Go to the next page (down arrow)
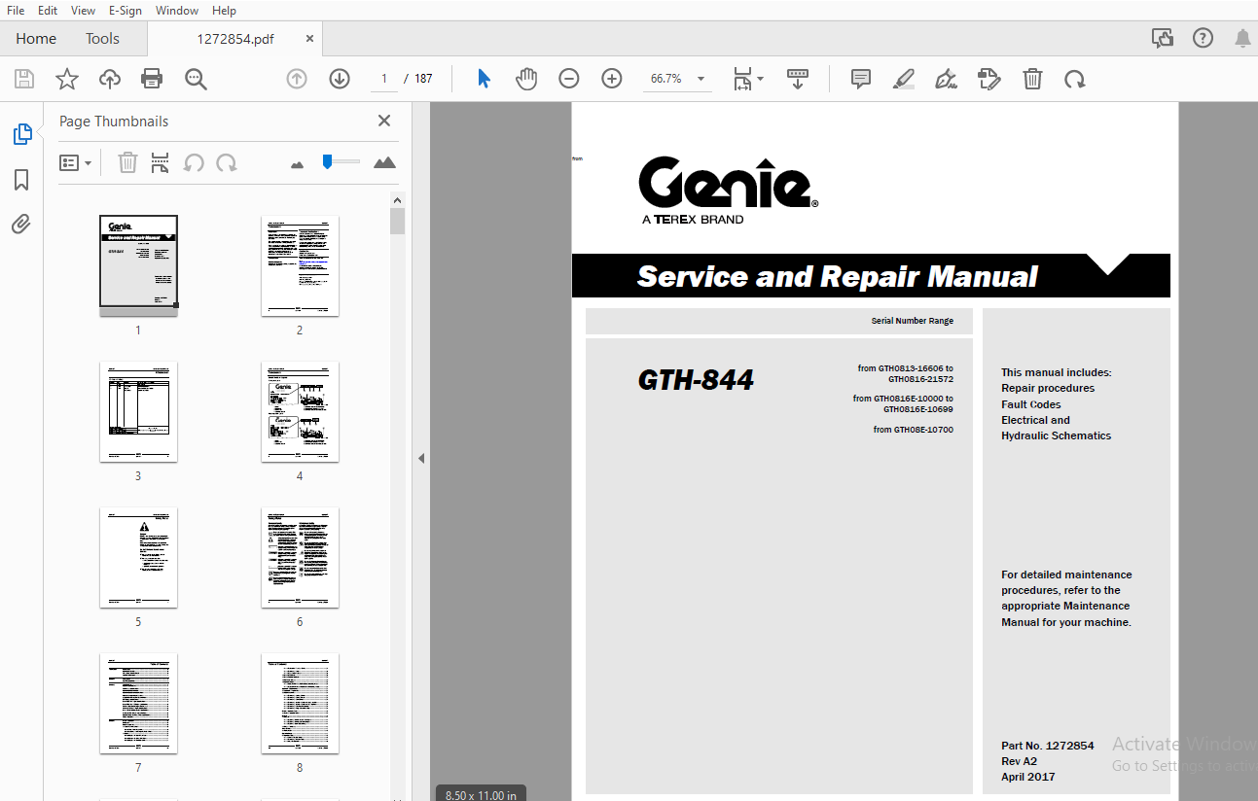 coord(340,79)
